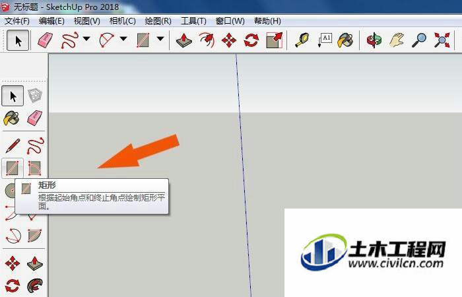Activate Push/Pull in the left palette
Screen dimensions: 462x297
[35, 263]
